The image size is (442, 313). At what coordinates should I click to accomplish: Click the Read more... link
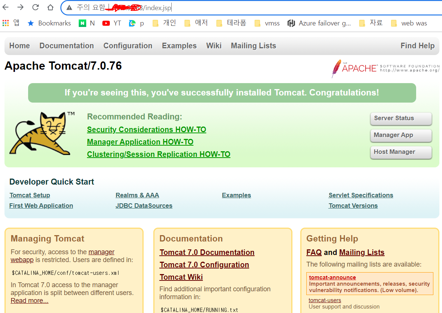[30, 301]
